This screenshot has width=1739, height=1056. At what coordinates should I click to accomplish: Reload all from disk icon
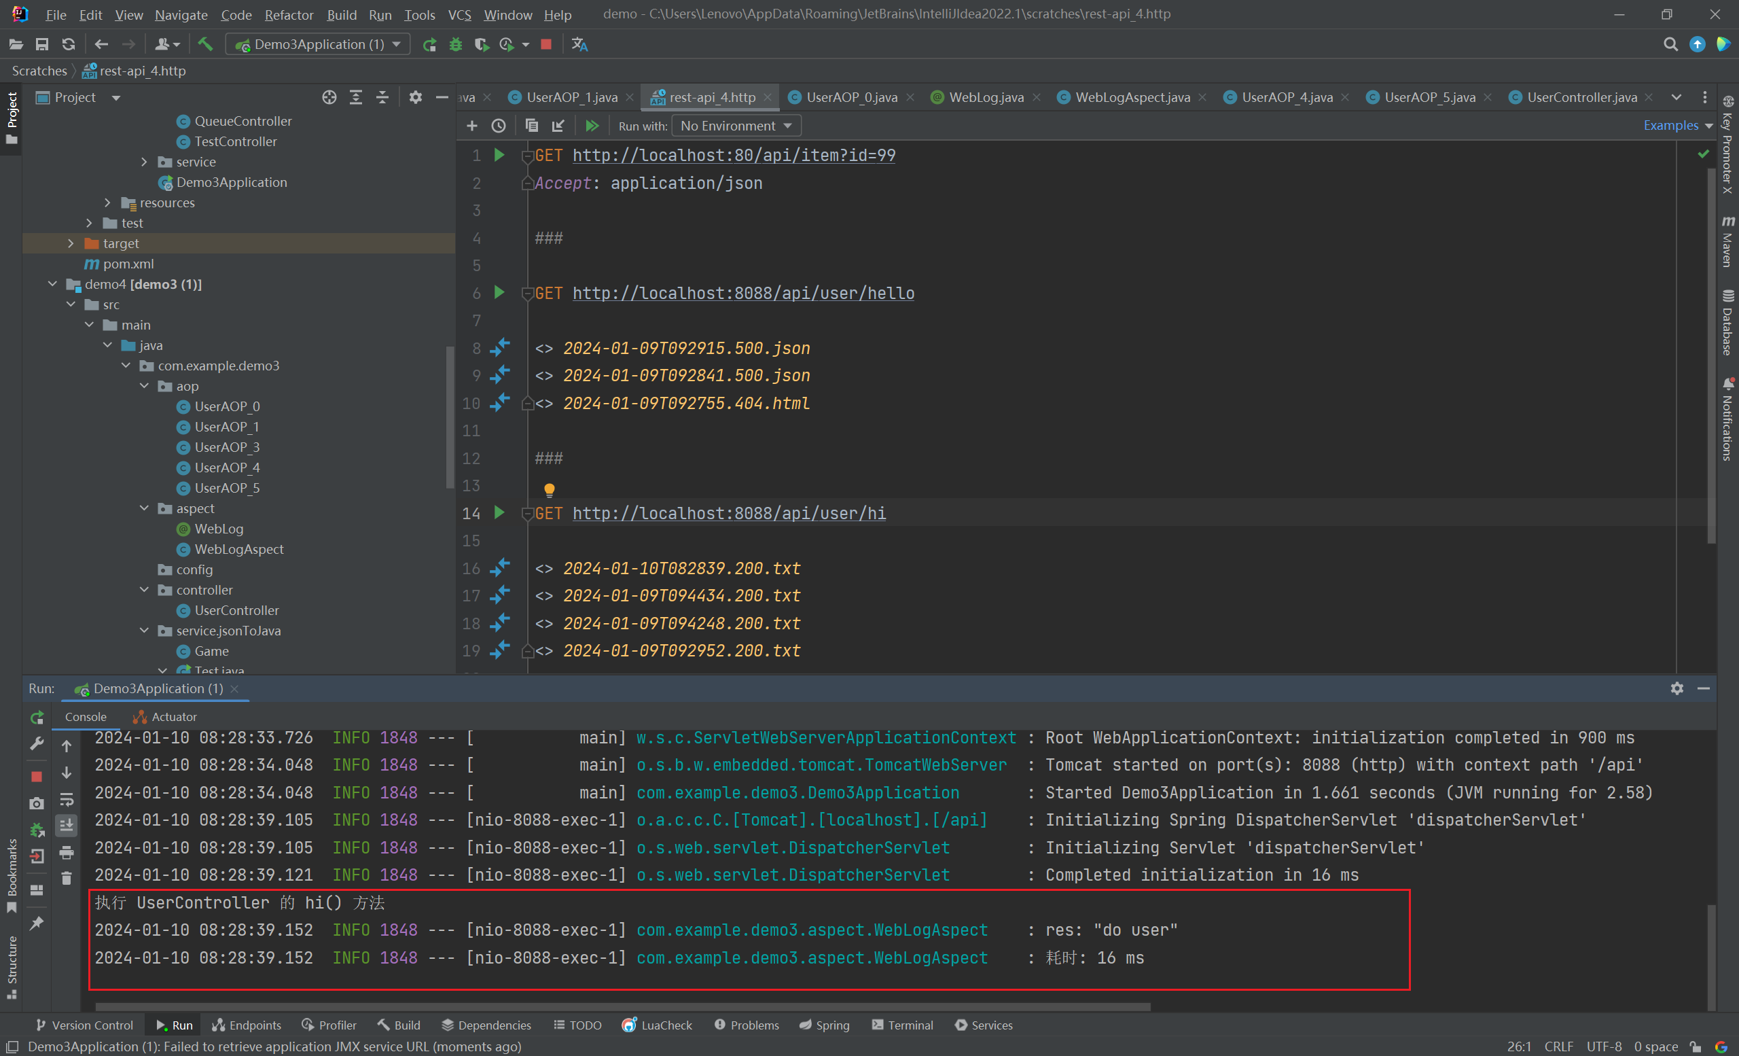69,44
